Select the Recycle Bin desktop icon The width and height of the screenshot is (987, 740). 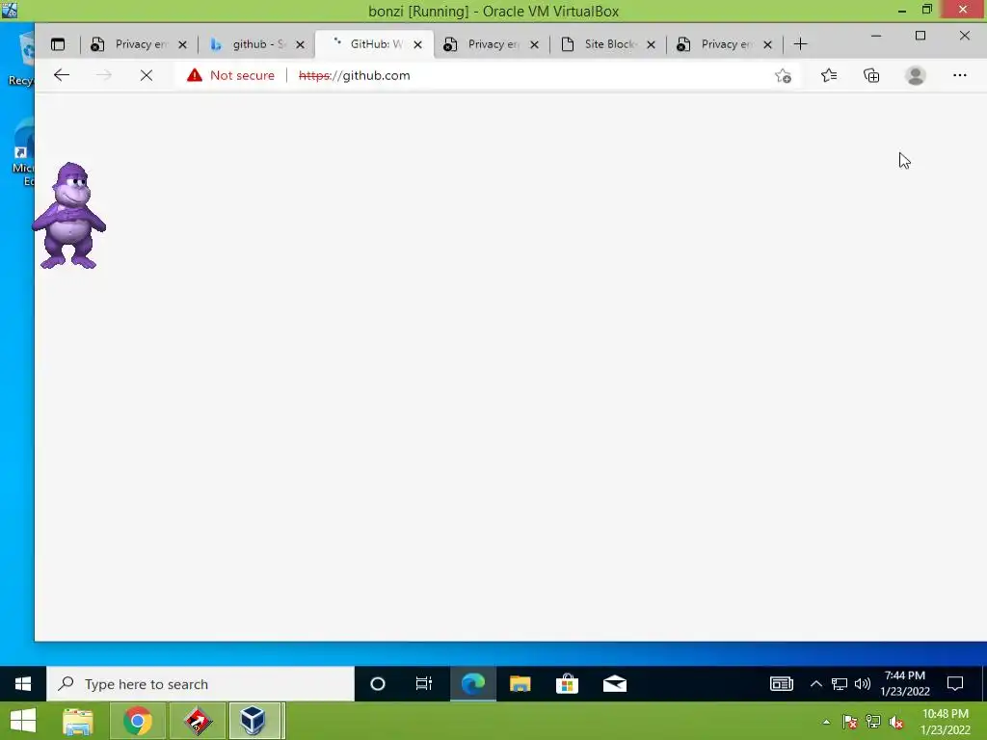click(21, 58)
